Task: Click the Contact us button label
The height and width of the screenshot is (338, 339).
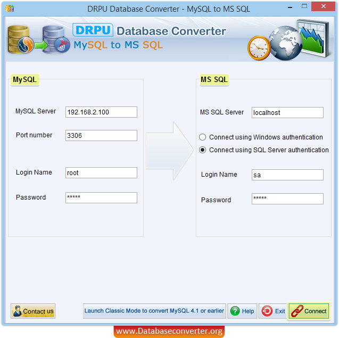Action: 38,311
